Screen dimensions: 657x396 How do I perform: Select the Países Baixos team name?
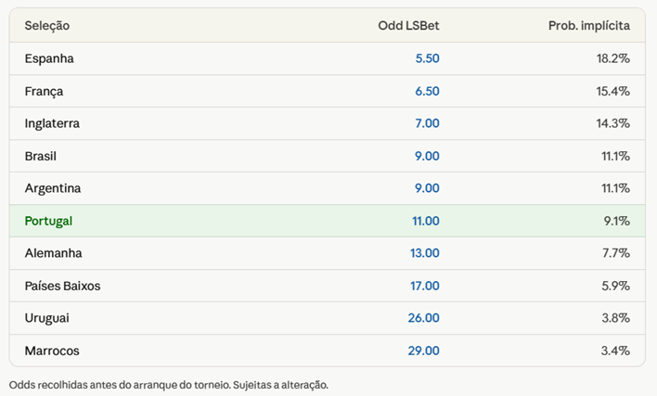click(x=62, y=286)
